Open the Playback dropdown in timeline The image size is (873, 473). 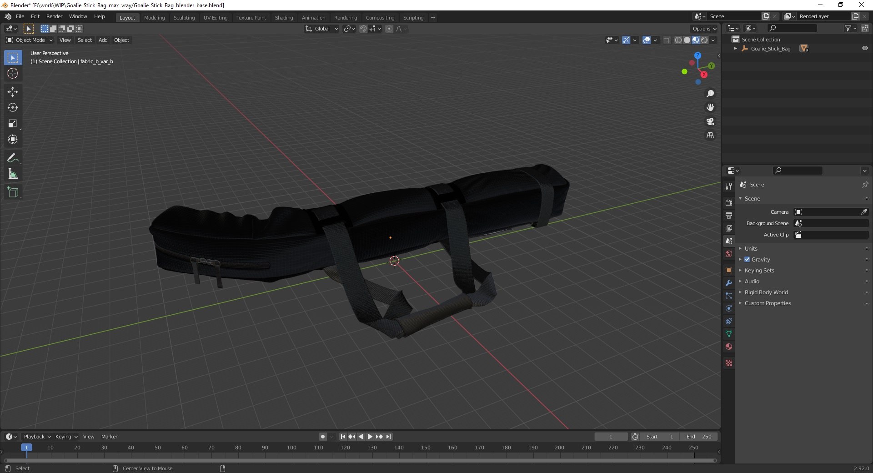(x=37, y=437)
